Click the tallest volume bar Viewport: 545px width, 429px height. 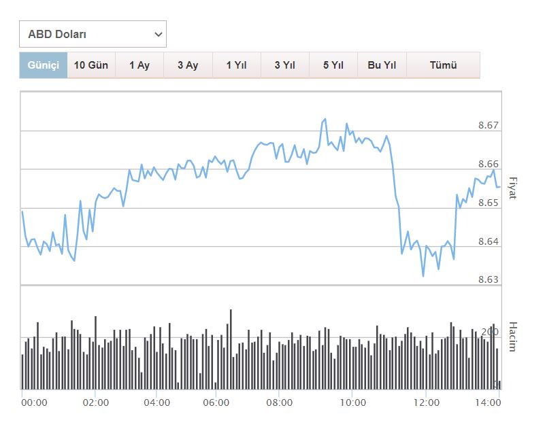tap(231, 311)
